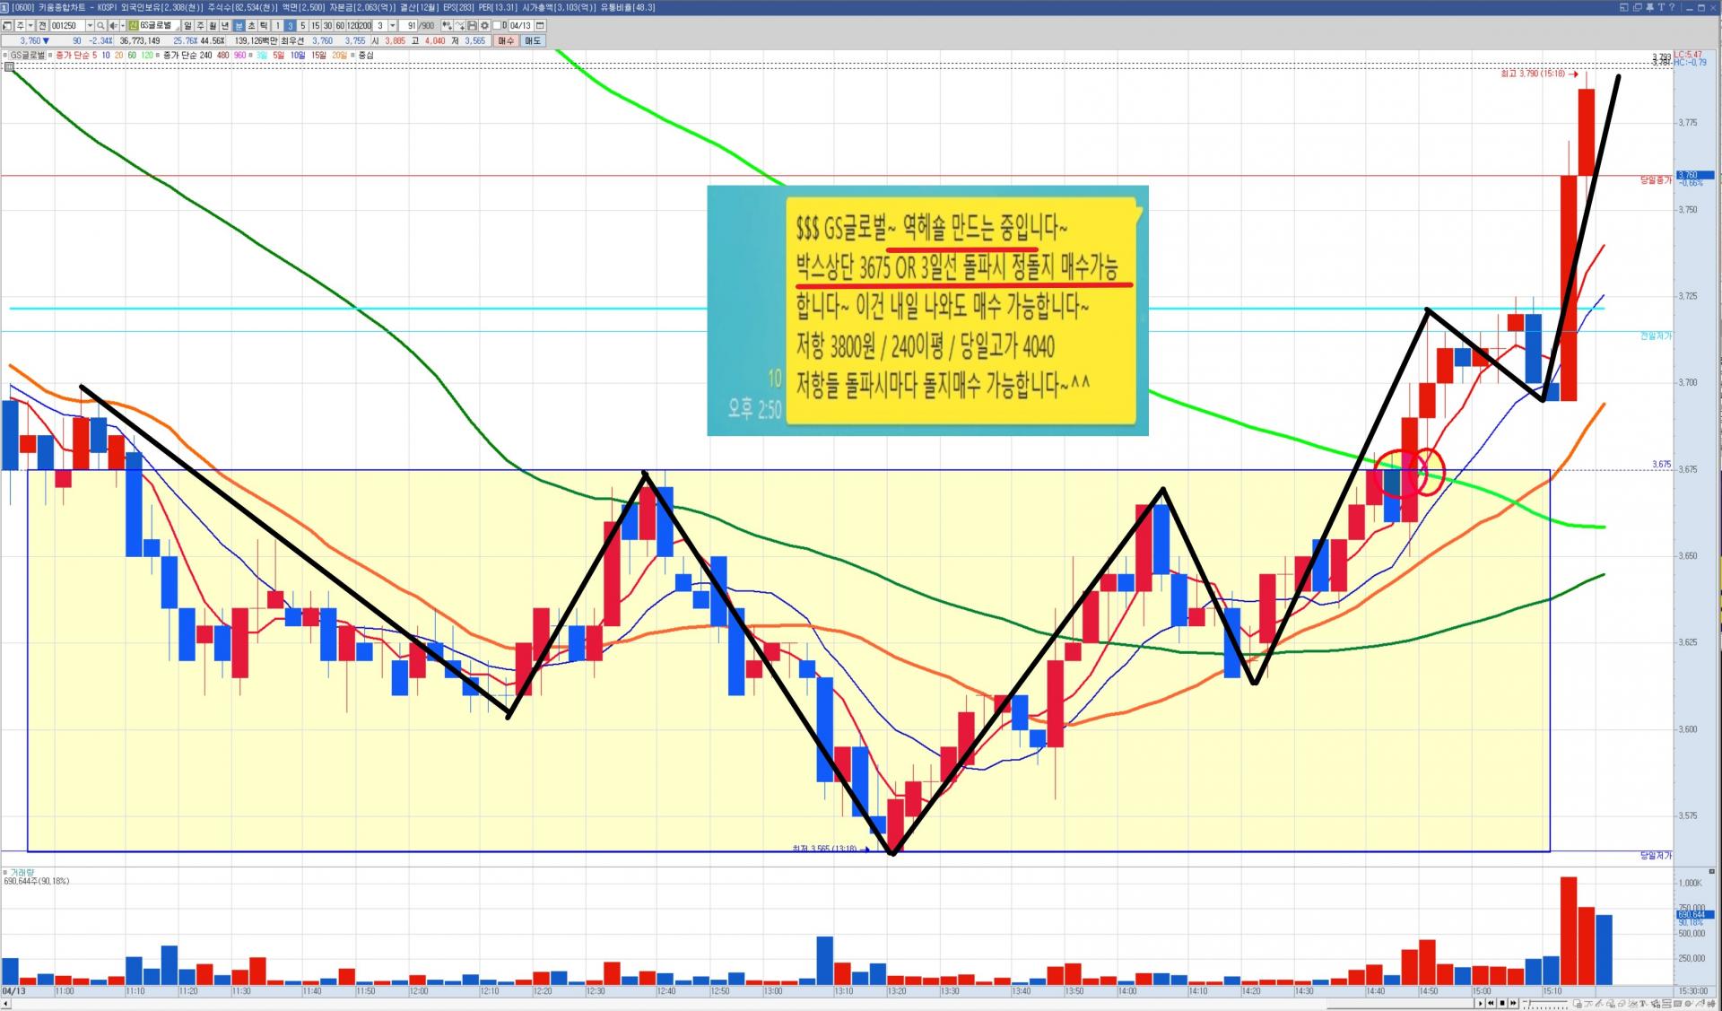This screenshot has width=1722, height=1011.
Task: Click the speaker sound icon
Action: click(113, 26)
